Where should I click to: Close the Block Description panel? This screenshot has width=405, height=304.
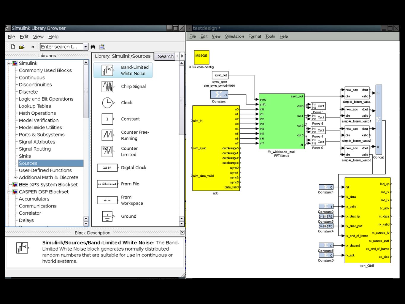coord(182,232)
